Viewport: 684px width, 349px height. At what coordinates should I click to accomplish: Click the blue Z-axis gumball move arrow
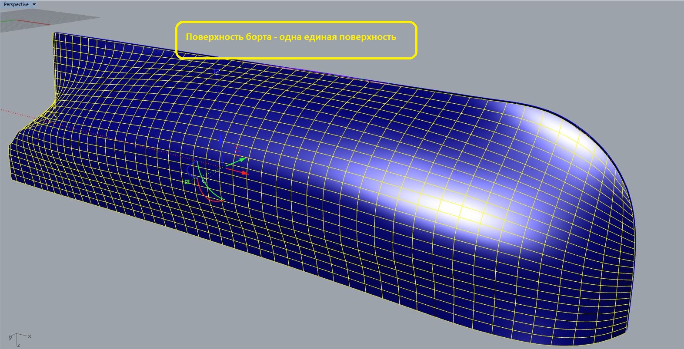pyautogui.click(x=221, y=140)
